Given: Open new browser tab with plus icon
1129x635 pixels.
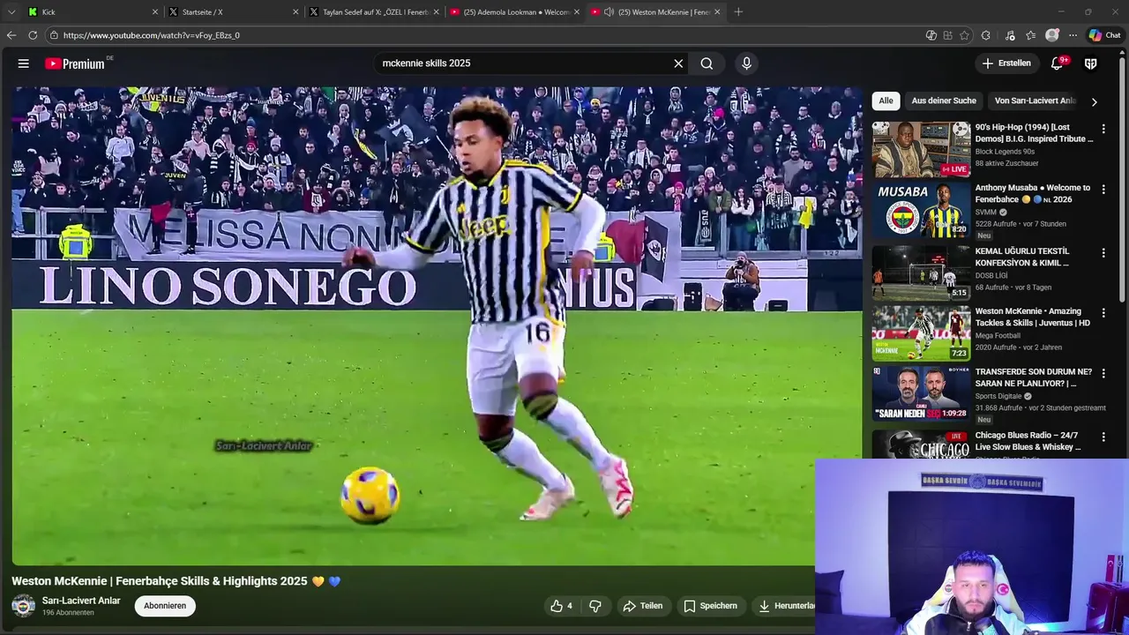Looking at the screenshot, I should (738, 12).
